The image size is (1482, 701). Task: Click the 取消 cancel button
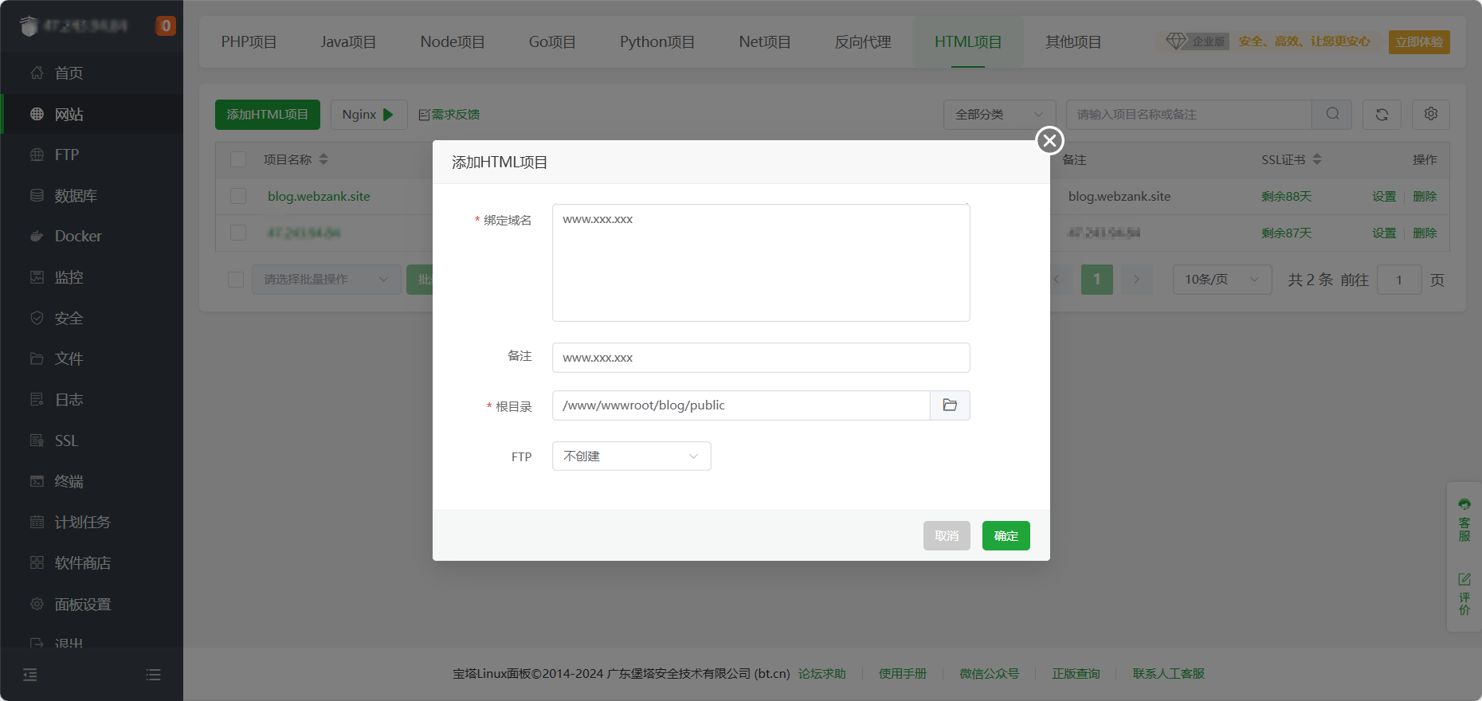[947, 536]
